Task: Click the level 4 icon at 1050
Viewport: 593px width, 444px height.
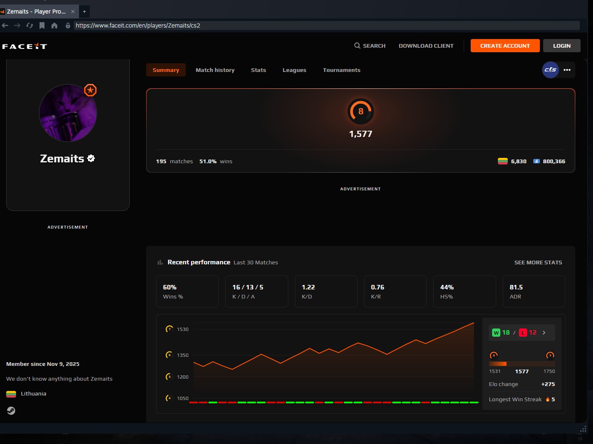Action: point(169,398)
